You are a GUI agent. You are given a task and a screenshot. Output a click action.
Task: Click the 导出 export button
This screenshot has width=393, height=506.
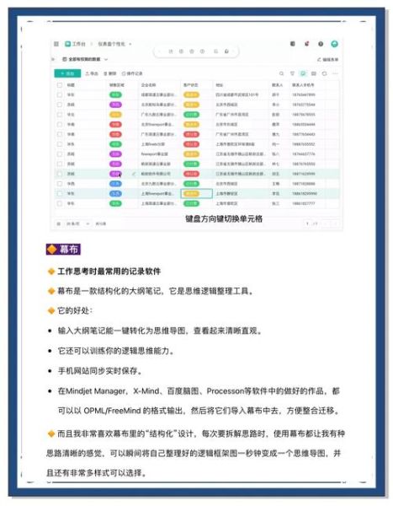[92, 73]
